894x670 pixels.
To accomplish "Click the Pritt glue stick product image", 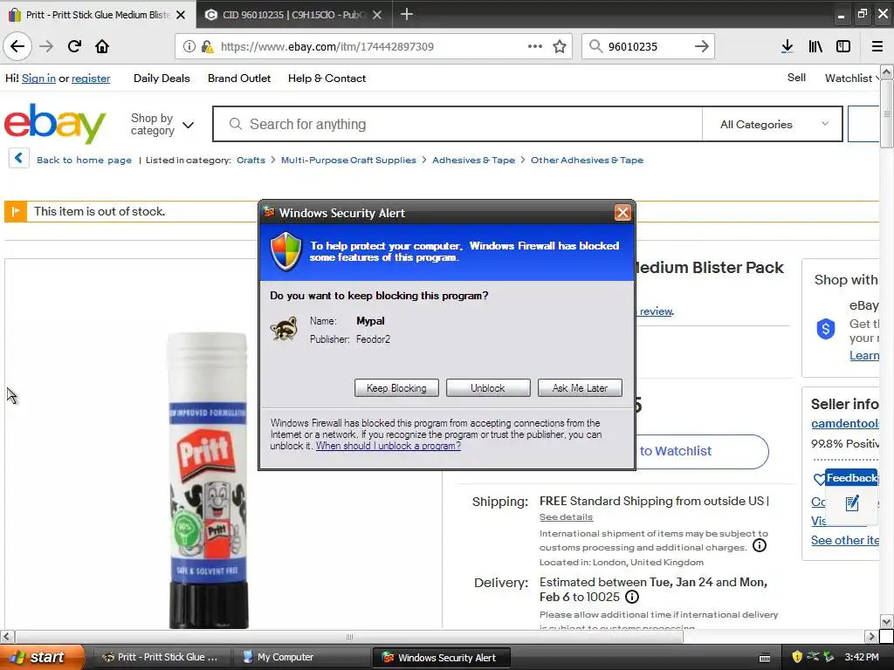I will (x=208, y=480).
